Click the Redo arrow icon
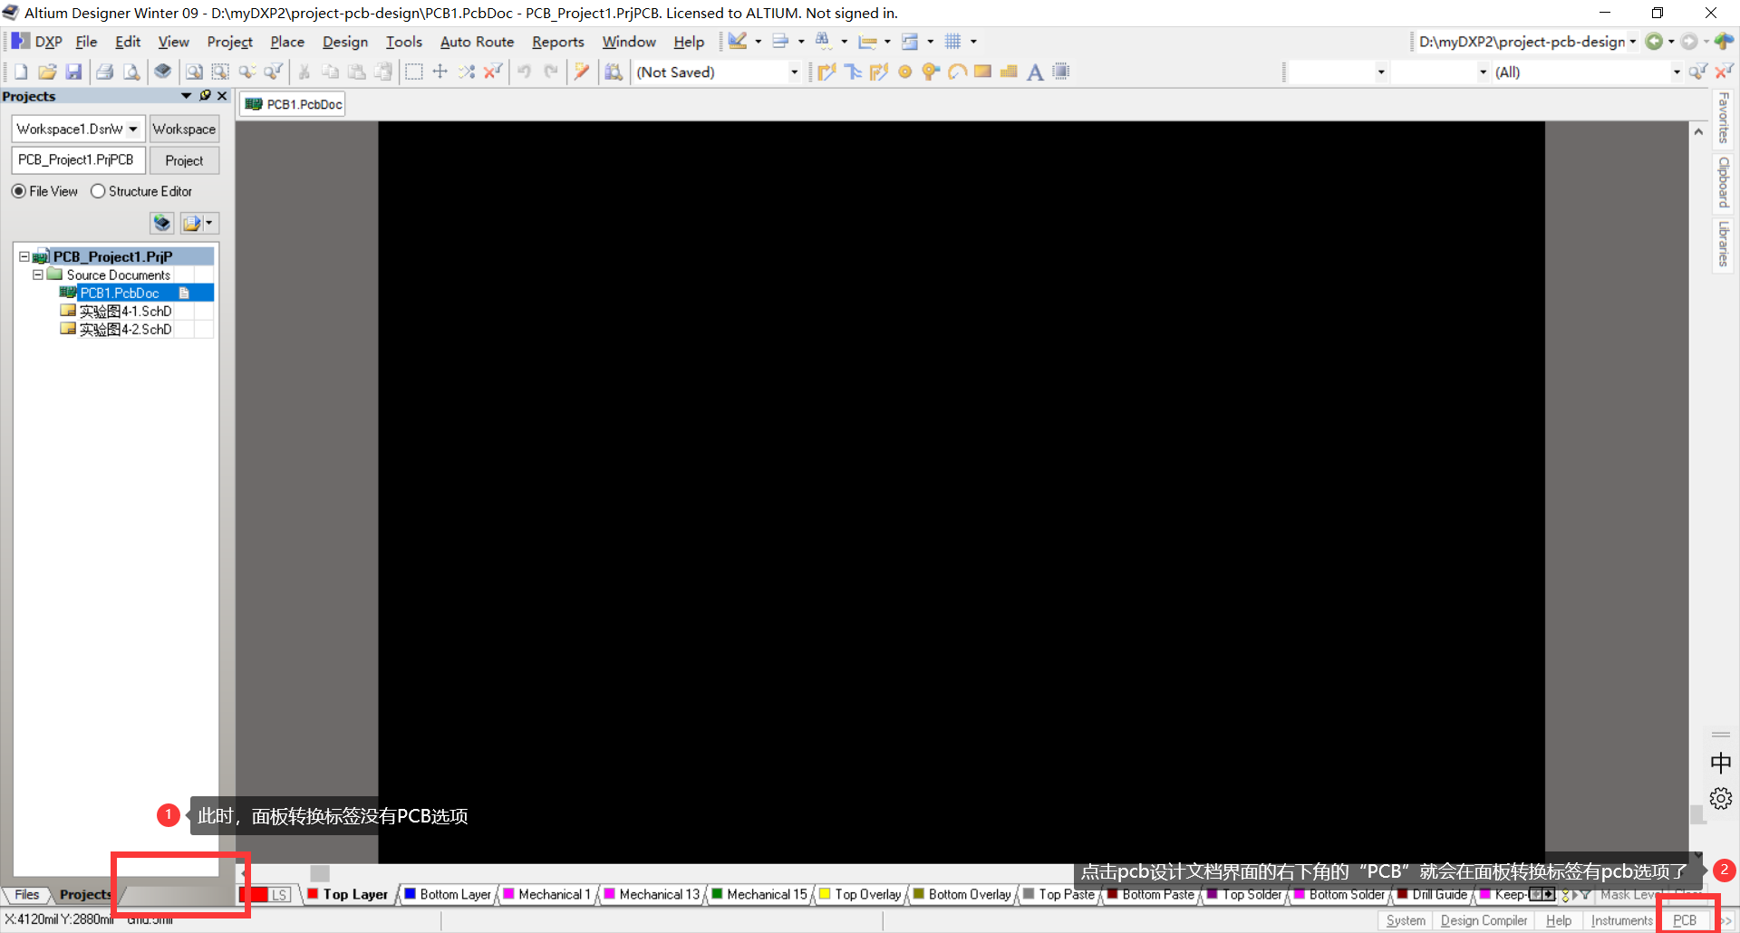The height and width of the screenshot is (933, 1740). pos(550,72)
